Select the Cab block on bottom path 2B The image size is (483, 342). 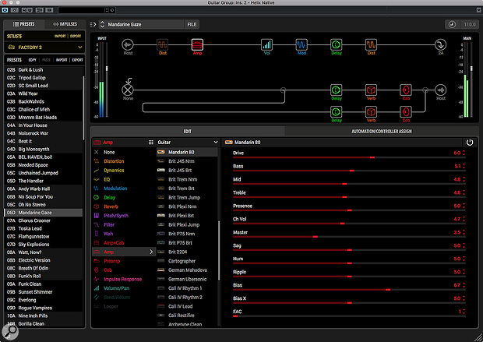click(x=406, y=112)
